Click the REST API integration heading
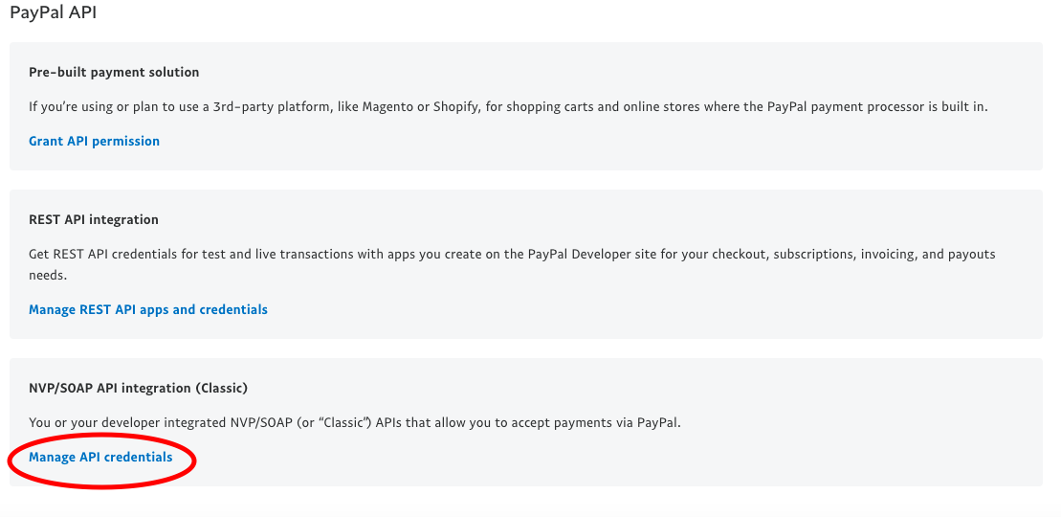The height and width of the screenshot is (517, 1061). pyautogui.click(x=94, y=219)
